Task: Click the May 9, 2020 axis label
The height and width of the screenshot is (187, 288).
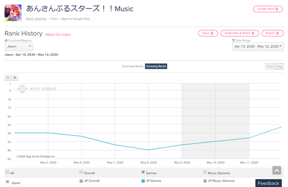Action: coord(182,162)
